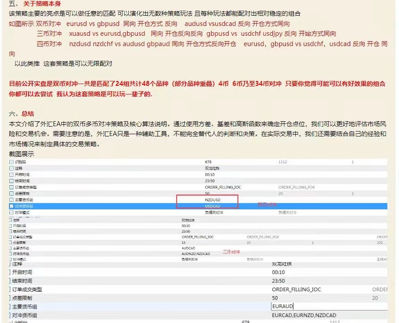399x323 pixels.
Task: Click the 200 value at the table's right edge
Action: [380, 242]
